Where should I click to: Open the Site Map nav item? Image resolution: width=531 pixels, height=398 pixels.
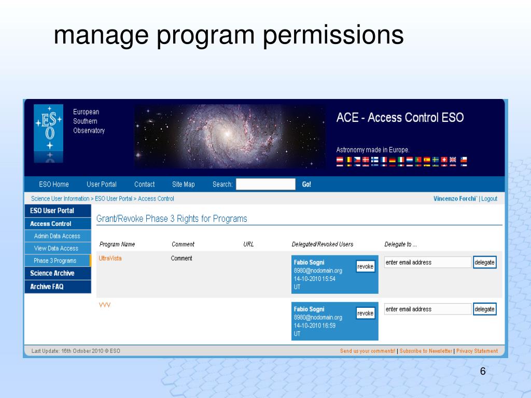(183, 184)
